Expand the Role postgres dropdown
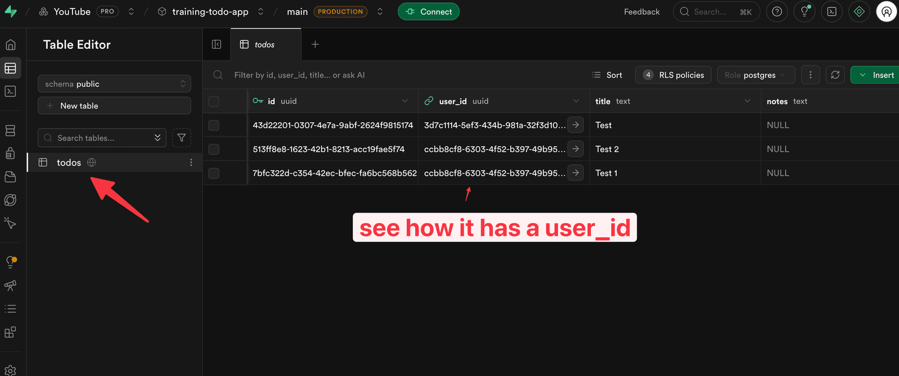The image size is (899, 376). [x=756, y=75]
